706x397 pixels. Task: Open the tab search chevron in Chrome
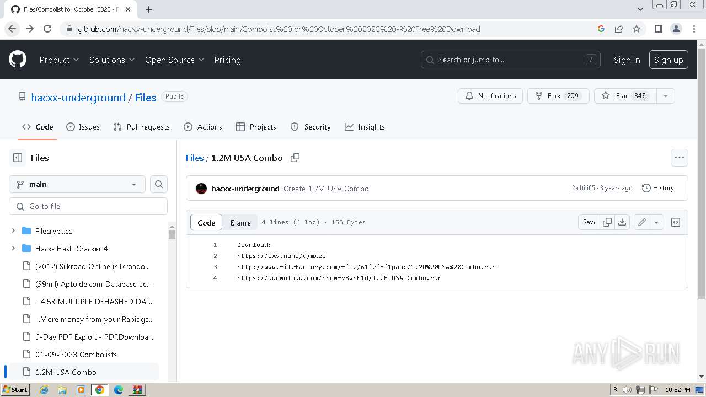[x=640, y=9]
